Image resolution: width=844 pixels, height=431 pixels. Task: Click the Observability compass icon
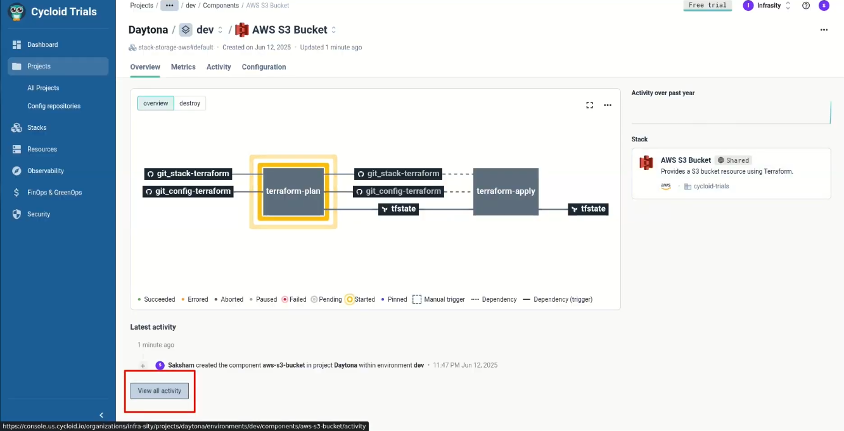(17, 170)
